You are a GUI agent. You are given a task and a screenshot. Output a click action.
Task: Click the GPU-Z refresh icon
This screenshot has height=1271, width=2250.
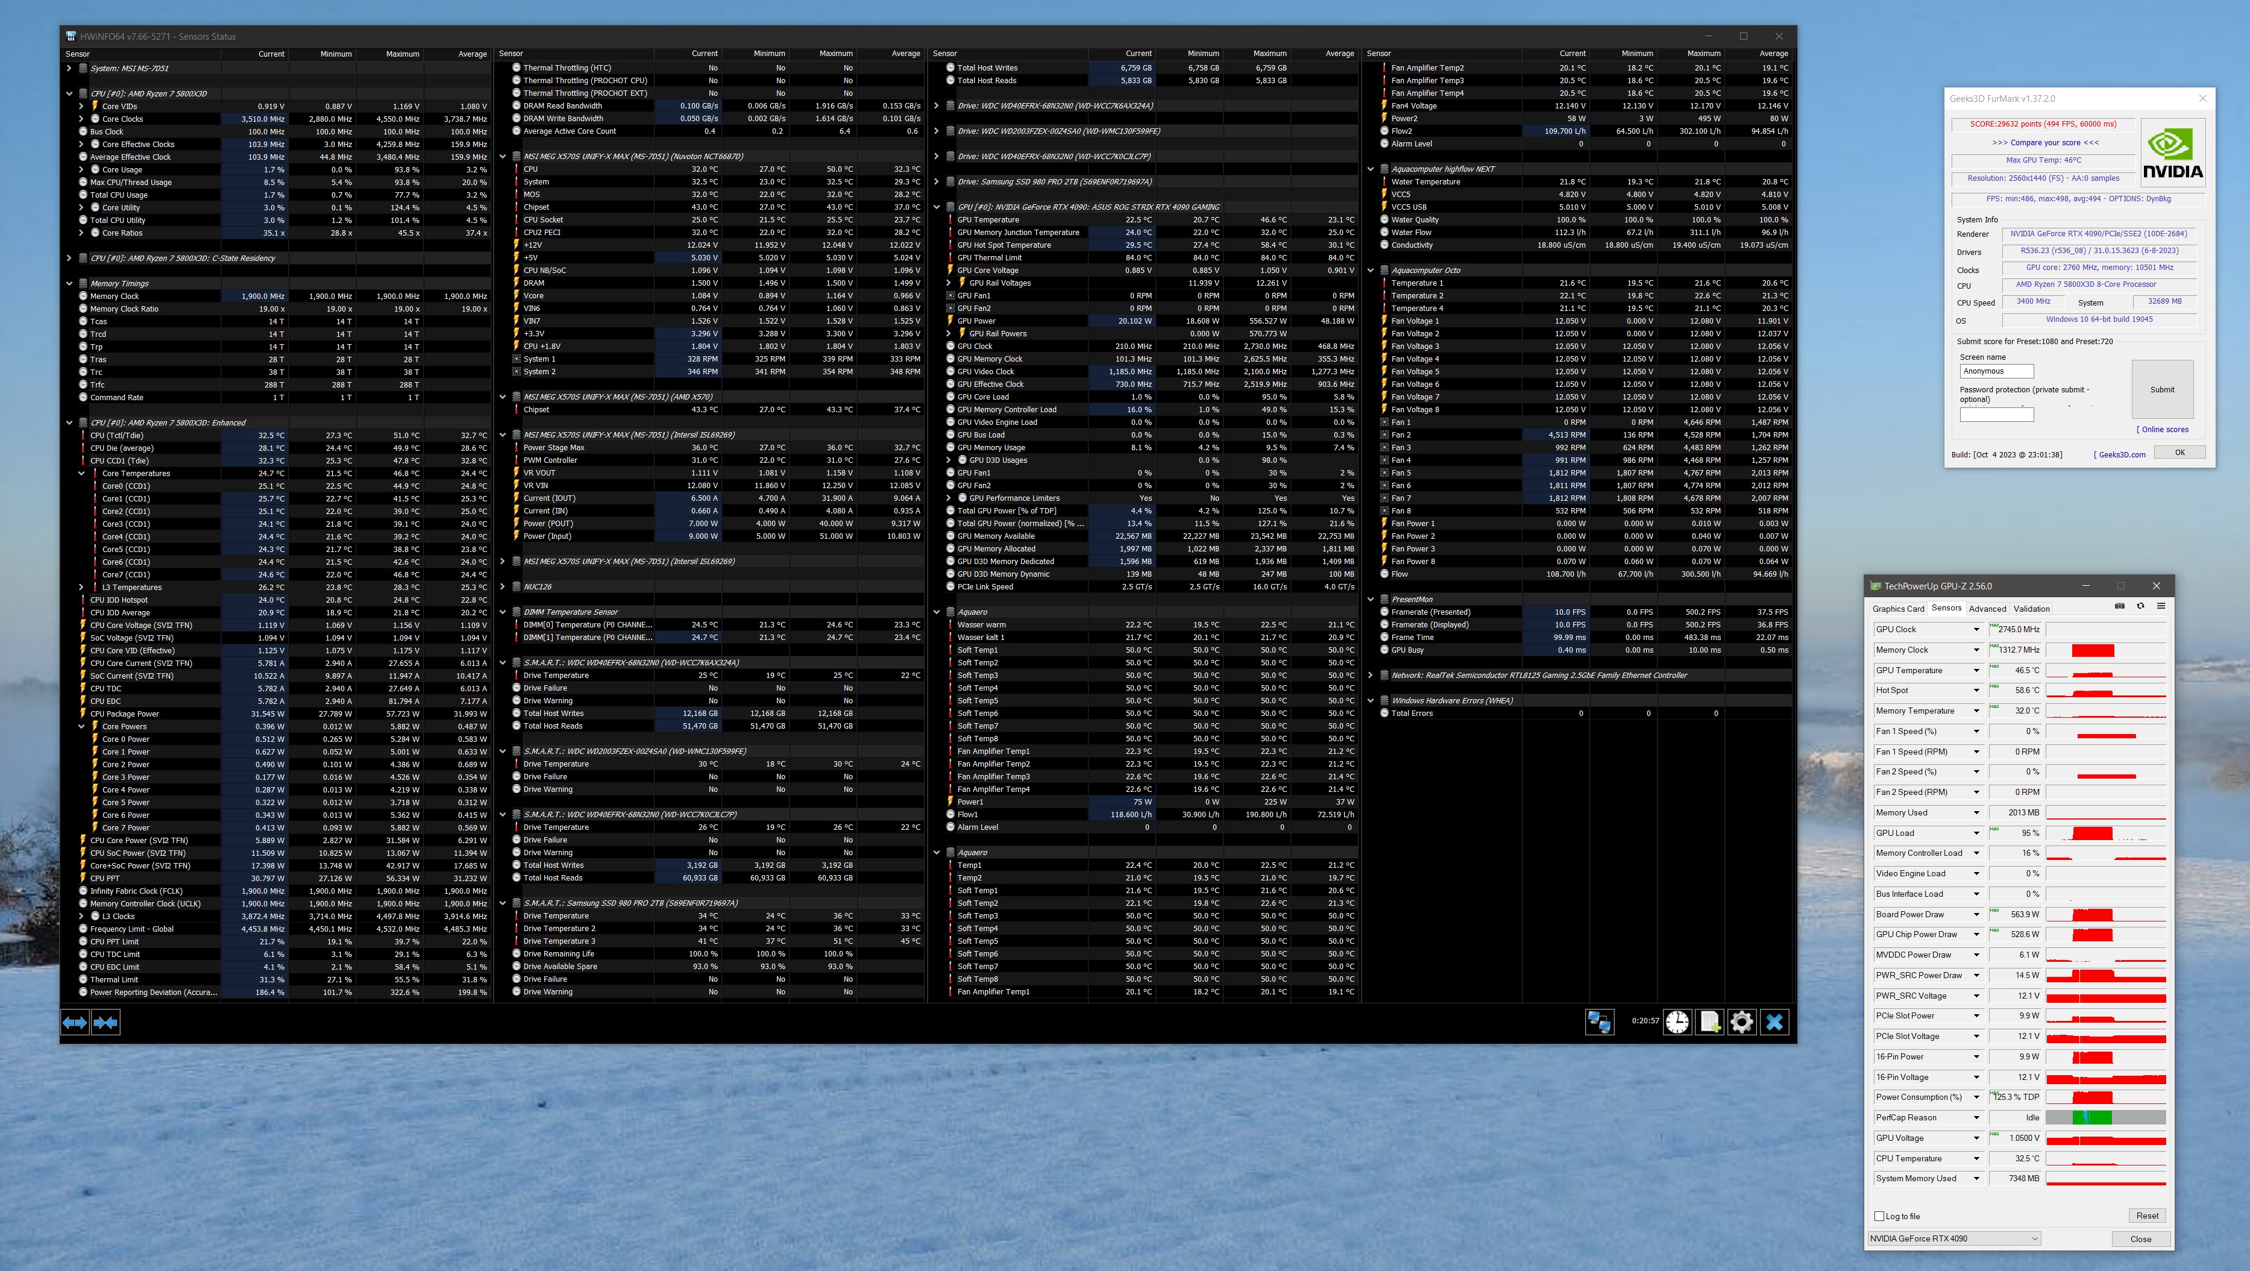2140,606
